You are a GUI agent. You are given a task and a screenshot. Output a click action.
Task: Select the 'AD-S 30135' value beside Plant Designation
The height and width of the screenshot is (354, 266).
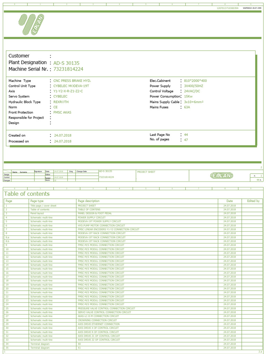pyautogui.click(x=66, y=63)
